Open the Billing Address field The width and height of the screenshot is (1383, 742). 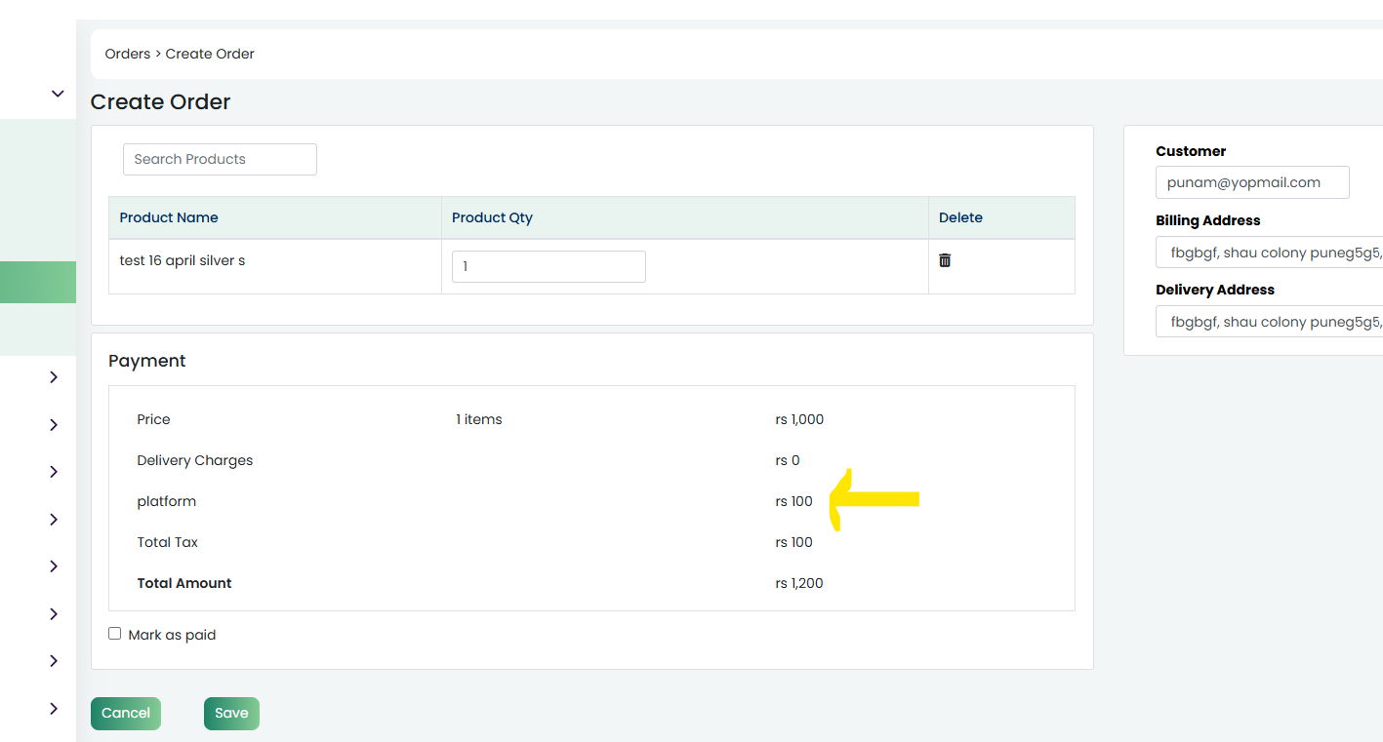[1269, 252]
